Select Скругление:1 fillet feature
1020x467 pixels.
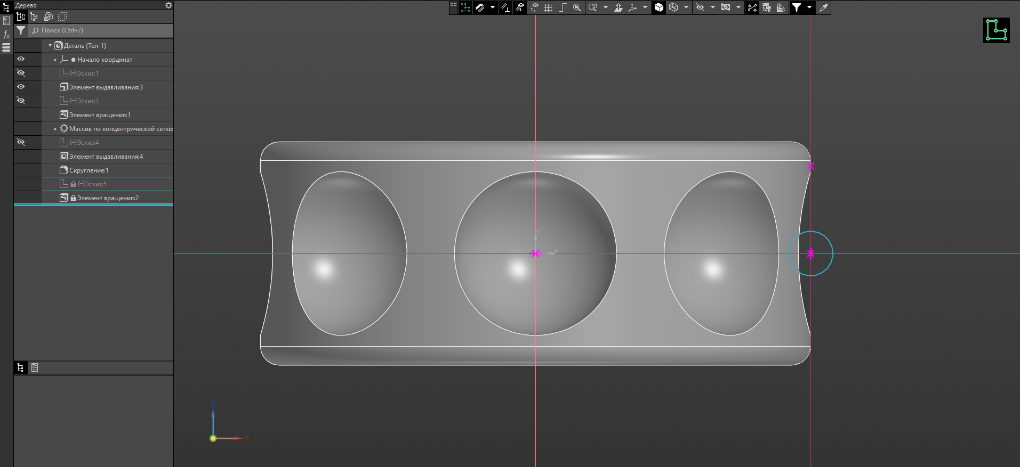pos(107,170)
